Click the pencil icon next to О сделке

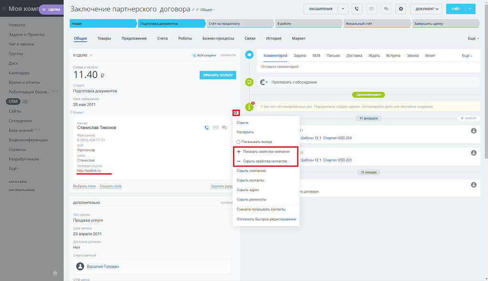coord(91,56)
